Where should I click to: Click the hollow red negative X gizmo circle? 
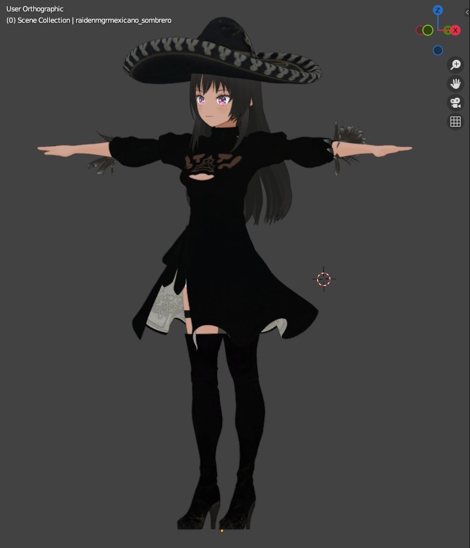[x=420, y=30]
